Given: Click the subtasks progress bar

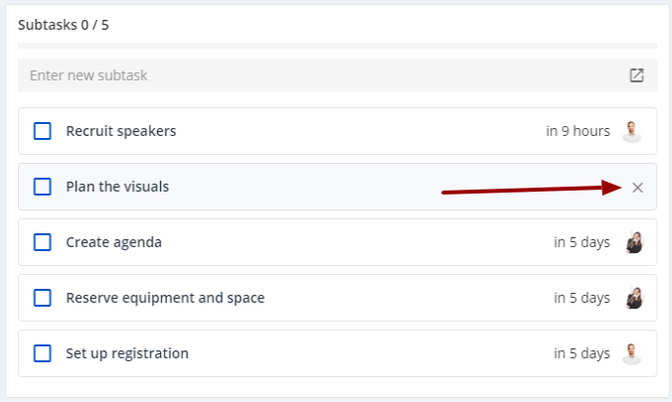Looking at the screenshot, I should [337, 46].
